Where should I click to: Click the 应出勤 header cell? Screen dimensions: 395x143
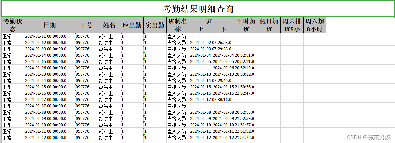132,25
